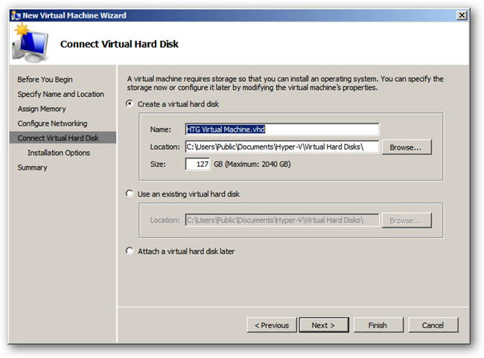Click the 'GB (Maximum: 2040 GB)' text

(x=252, y=164)
